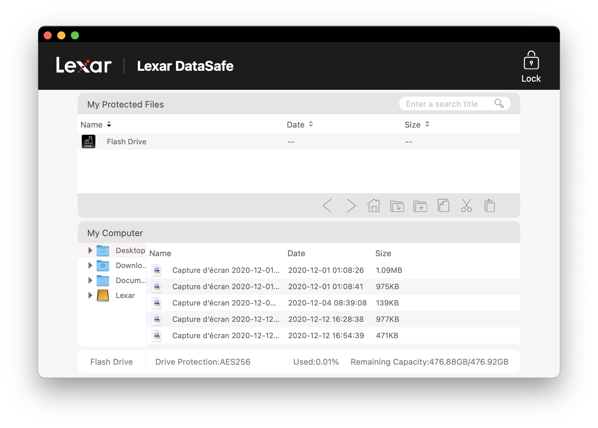This screenshot has width=598, height=428.
Task: Expand the Downloads folder disclosure triangle
Action: click(90, 265)
